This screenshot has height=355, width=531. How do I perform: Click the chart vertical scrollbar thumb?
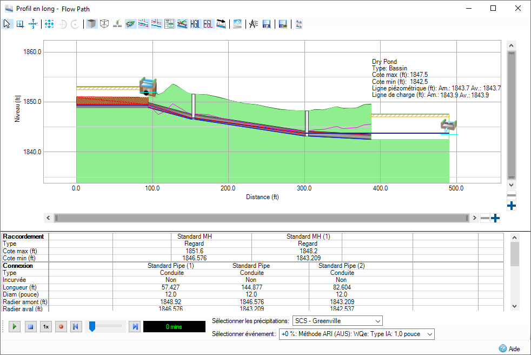tap(512, 115)
